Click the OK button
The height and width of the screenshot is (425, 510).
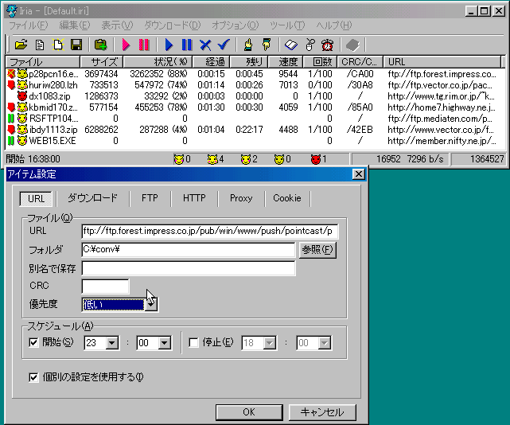click(x=248, y=412)
